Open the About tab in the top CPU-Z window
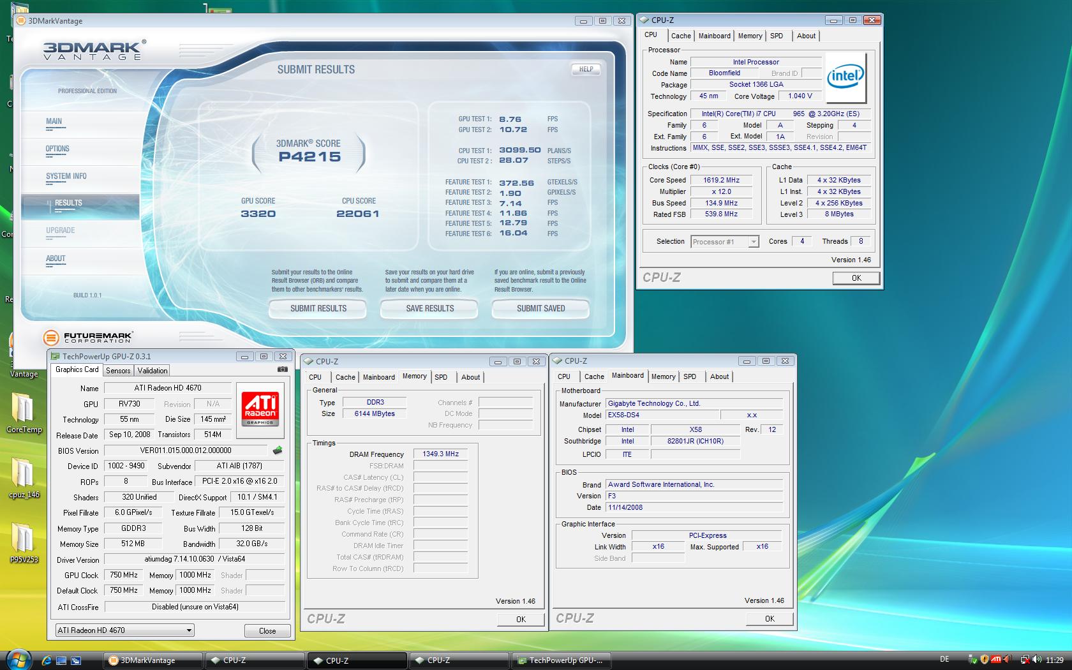 [x=806, y=36]
